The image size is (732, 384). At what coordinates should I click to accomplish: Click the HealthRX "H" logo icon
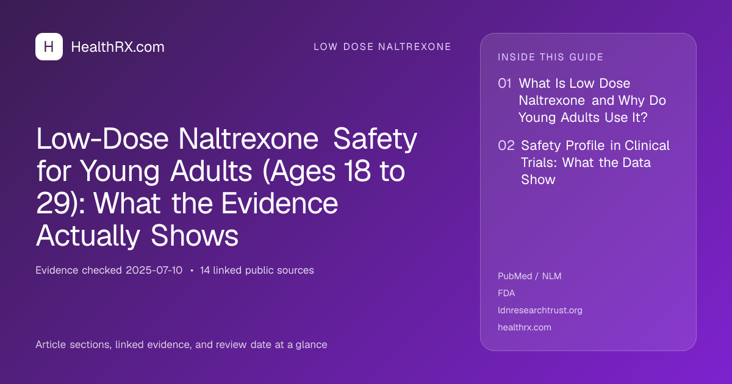click(49, 47)
